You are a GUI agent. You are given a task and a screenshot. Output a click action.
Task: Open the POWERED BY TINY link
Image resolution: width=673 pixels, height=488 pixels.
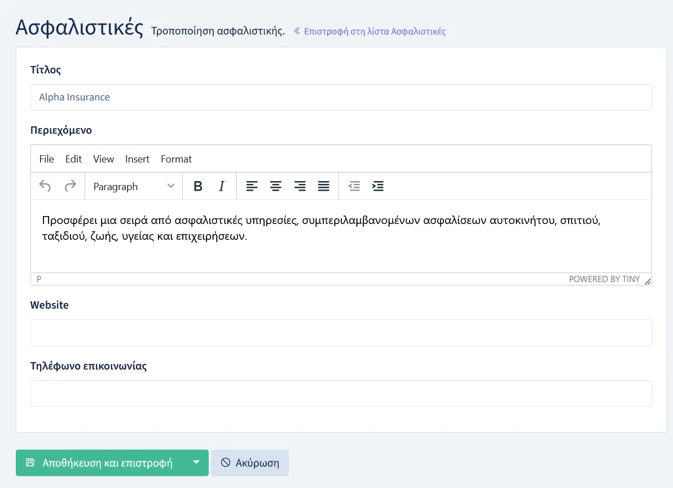pos(604,279)
